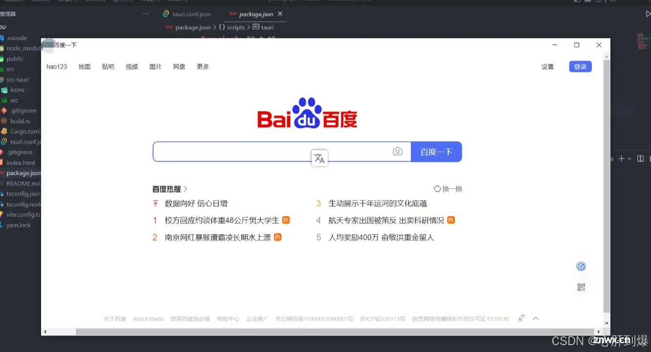Click the refresh icon next to 换一换

pos(437,189)
